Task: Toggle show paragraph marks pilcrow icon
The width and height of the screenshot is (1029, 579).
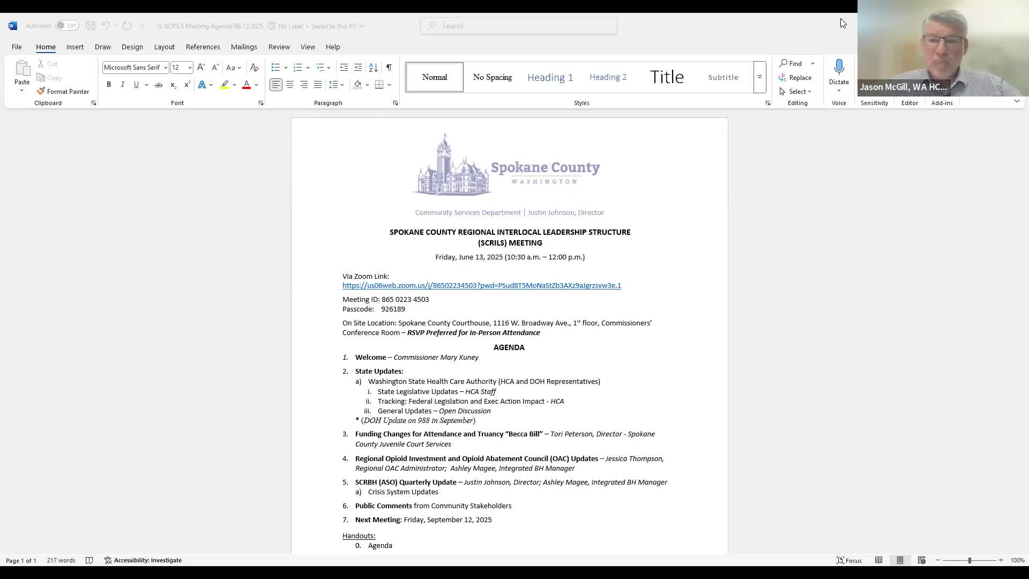Action: point(389,67)
